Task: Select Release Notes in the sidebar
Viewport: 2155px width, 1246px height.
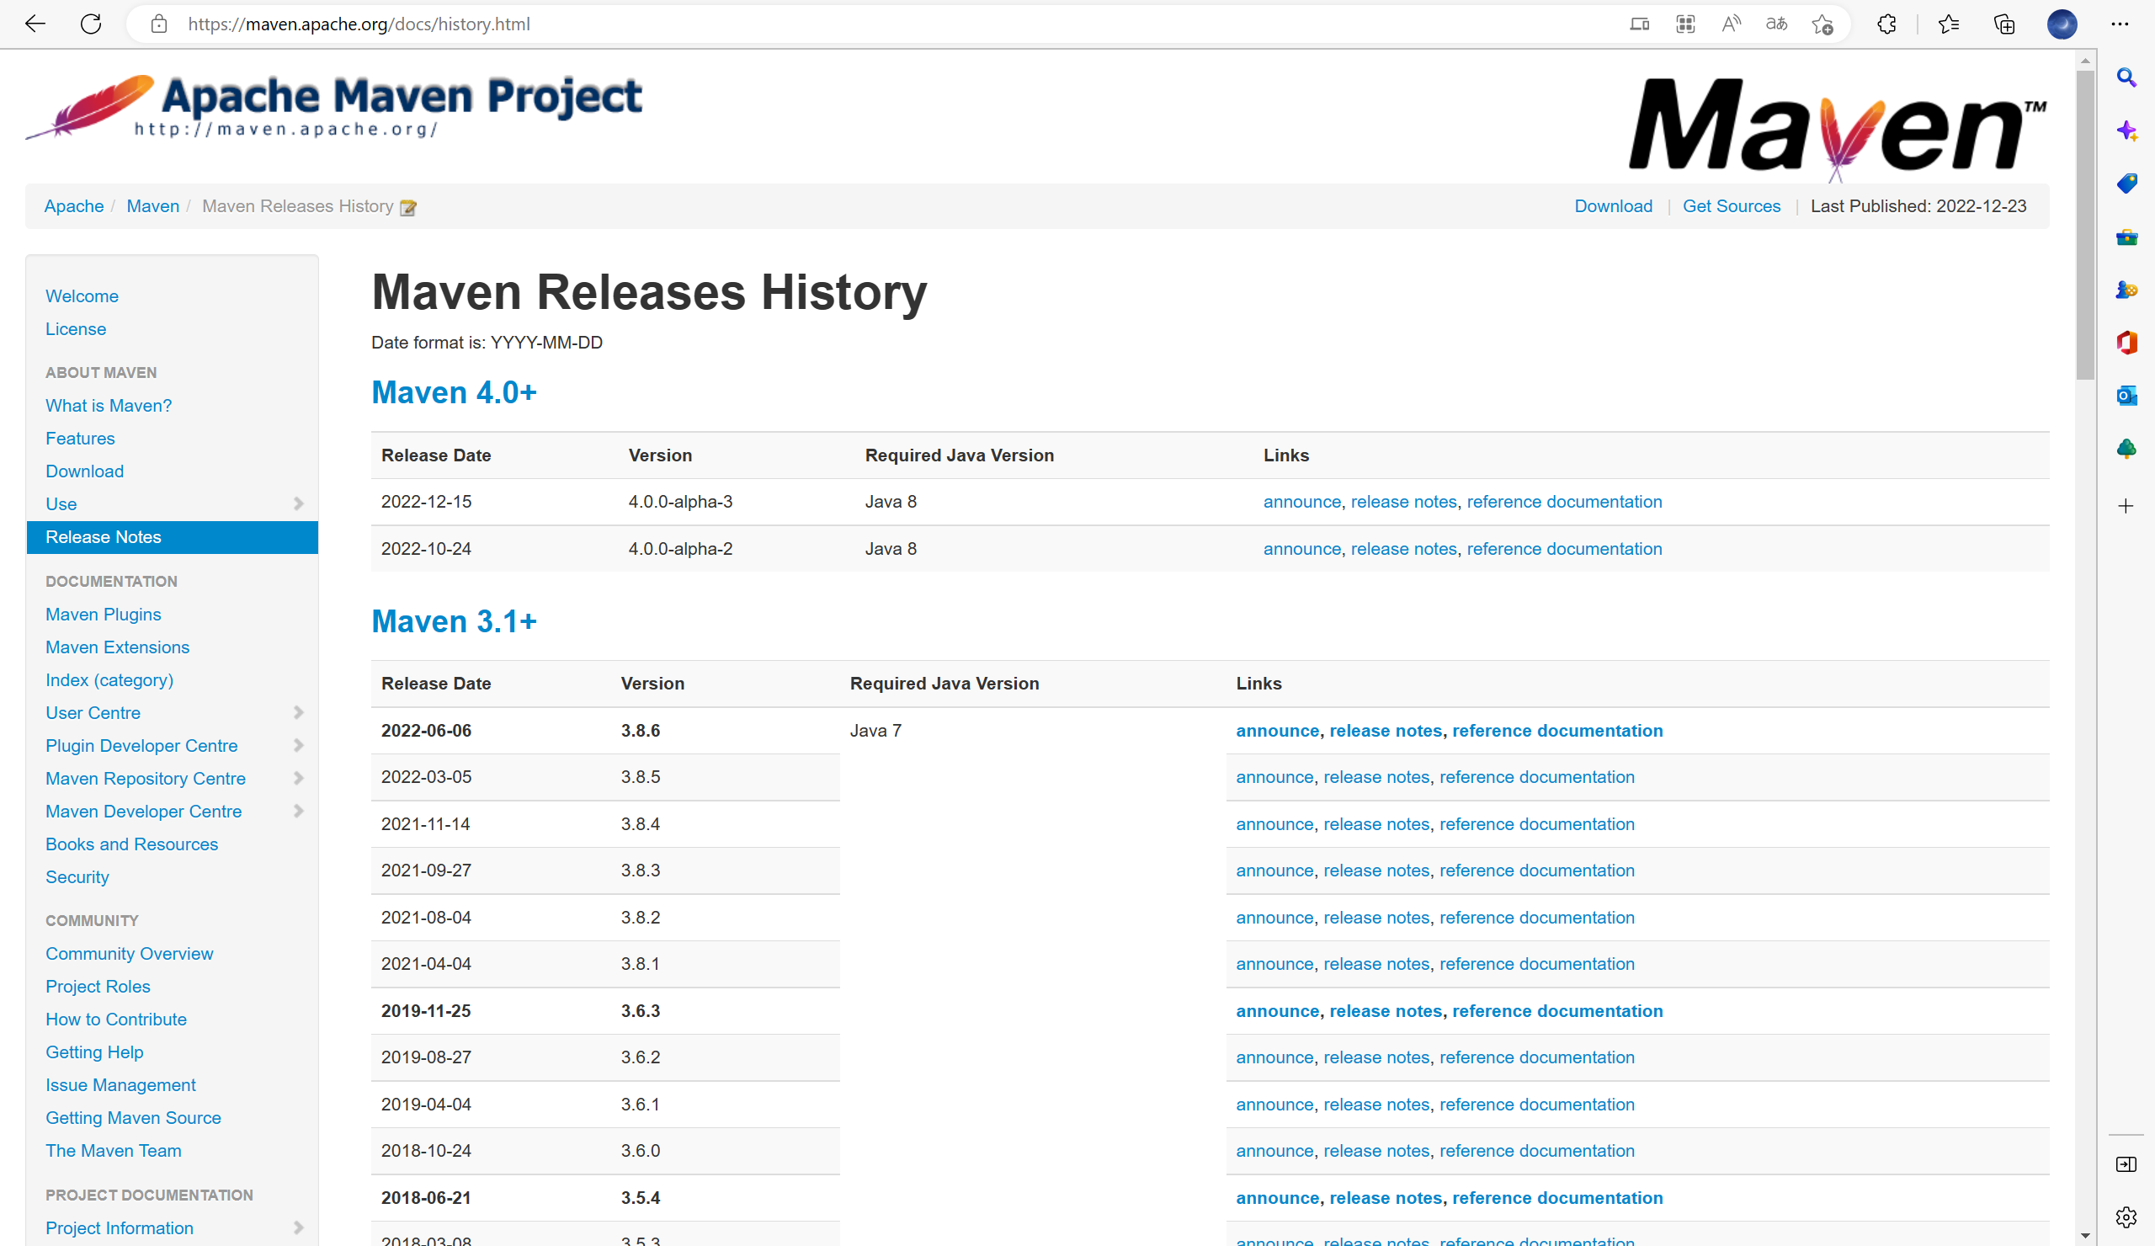Action: (104, 537)
